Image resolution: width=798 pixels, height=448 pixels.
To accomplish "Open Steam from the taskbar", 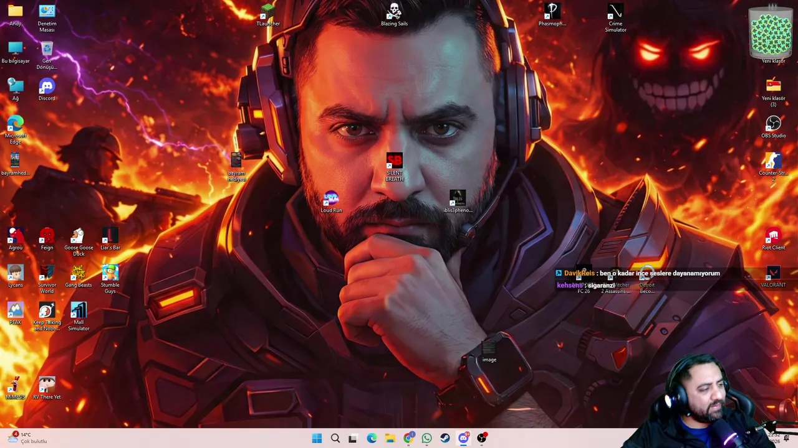I will pos(445,438).
